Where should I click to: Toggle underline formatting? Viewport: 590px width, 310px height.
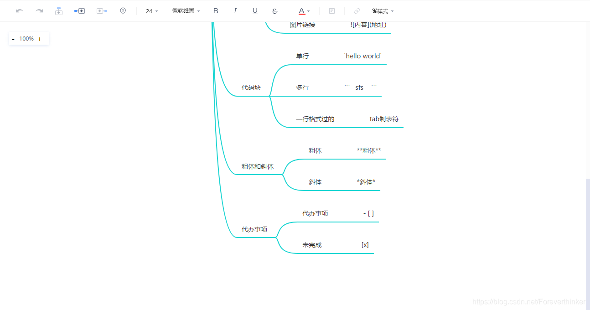(255, 11)
